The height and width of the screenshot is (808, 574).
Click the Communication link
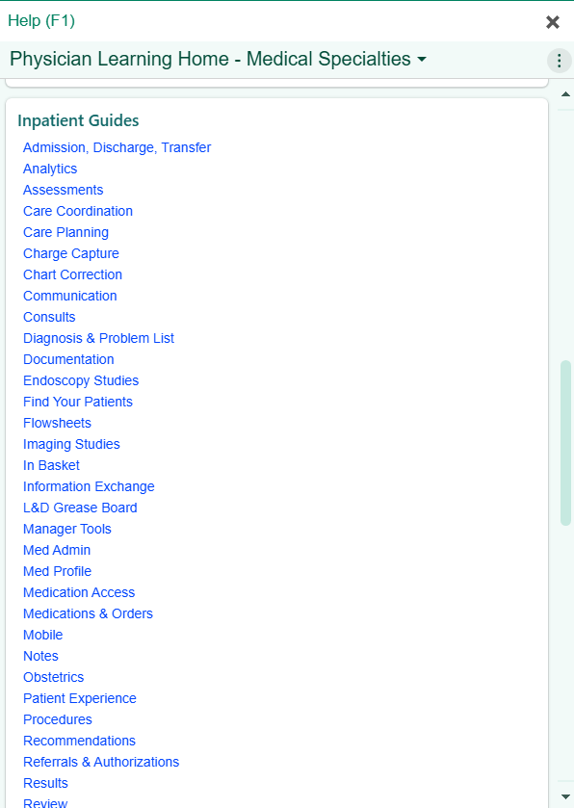click(x=70, y=296)
